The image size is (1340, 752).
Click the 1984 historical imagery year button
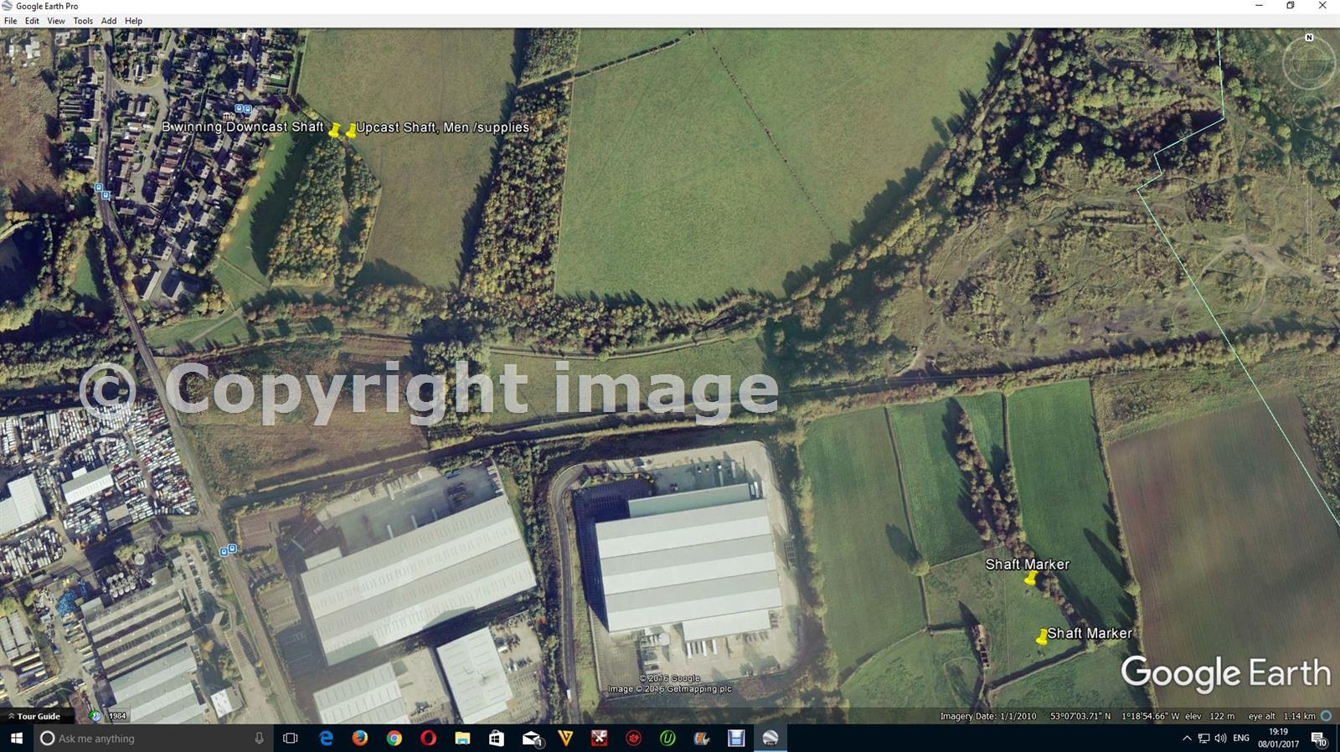(x=117, y=716)
